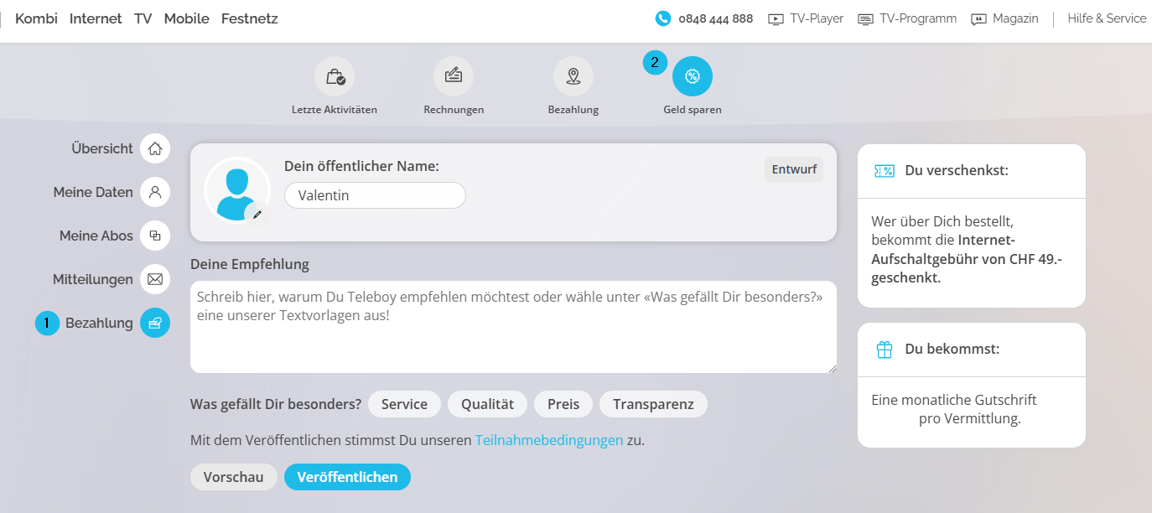The height and width of the screenshot is (513, 1152).
Task: Click the Vorschau button
Action: [233, 477]
